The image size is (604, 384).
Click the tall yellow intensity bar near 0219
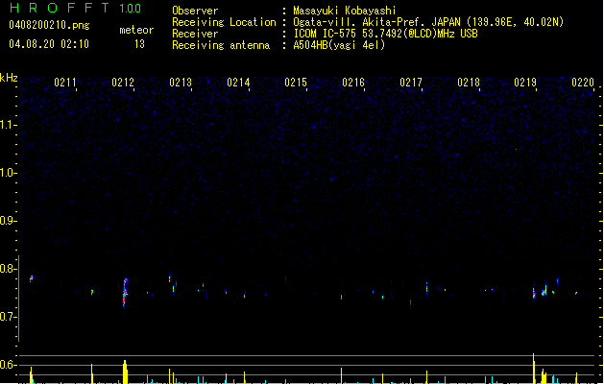534,369
